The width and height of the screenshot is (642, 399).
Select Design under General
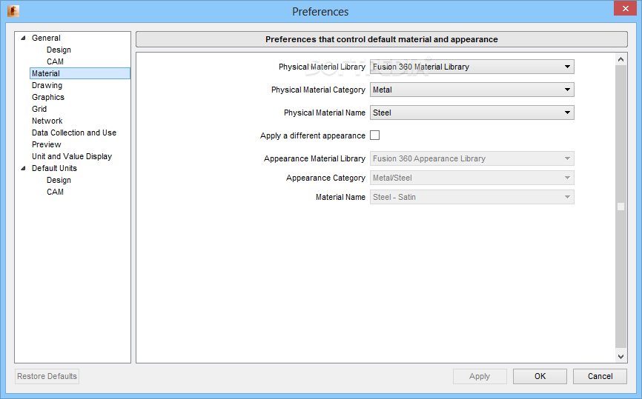point(59,50)
